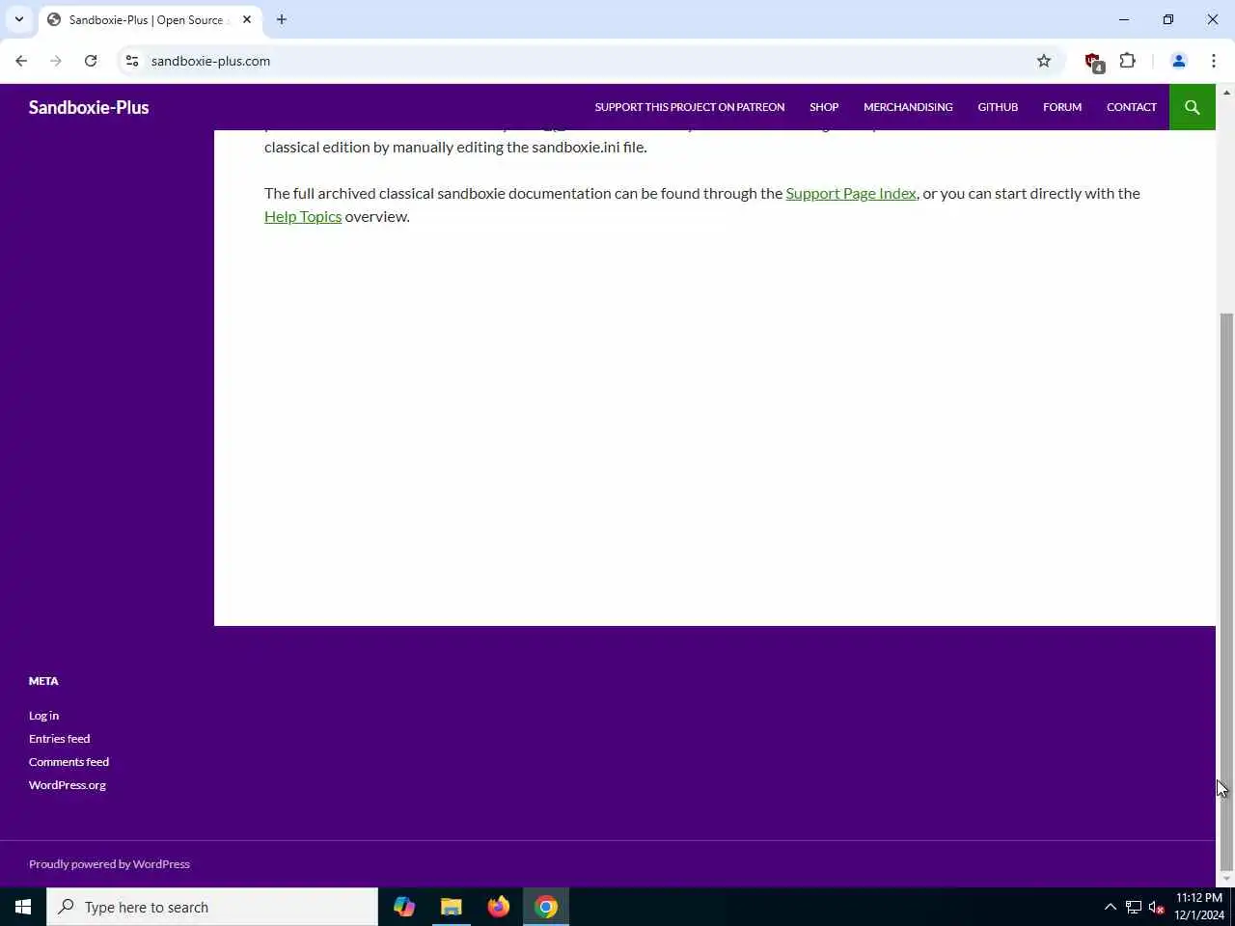Open the taskbar clock and date
Screen dimensions: 1235x926
coord(1199,907)
